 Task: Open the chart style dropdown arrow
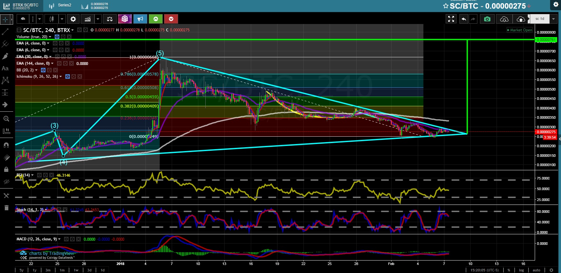point(62,19)
